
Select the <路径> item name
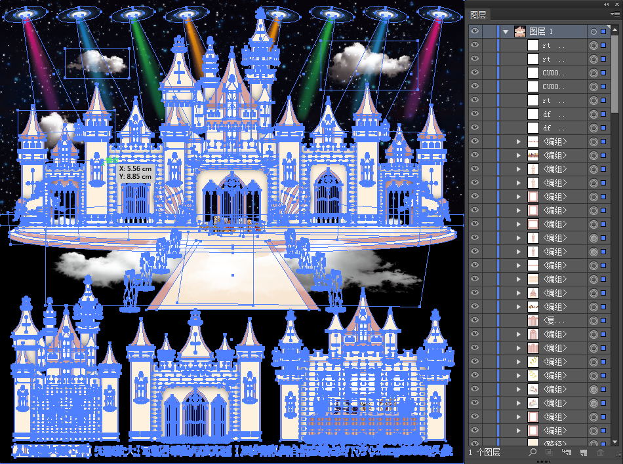click(x=555, y=443)
